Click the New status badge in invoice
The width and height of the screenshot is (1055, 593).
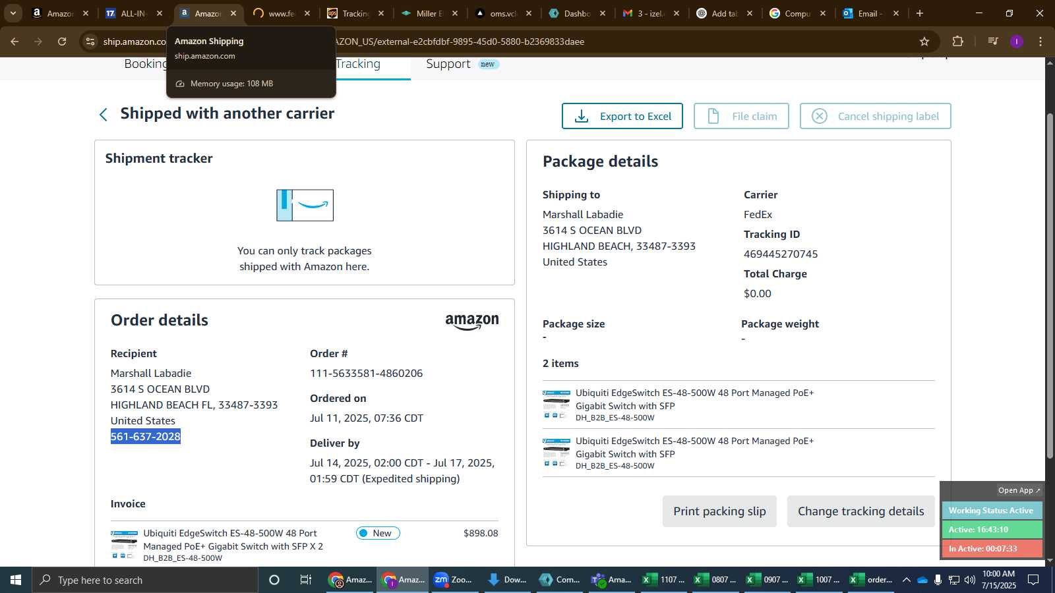point(378,533)
